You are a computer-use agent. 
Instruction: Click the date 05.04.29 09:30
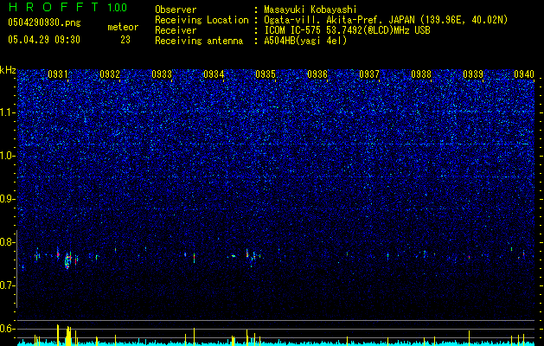[44, 40]
